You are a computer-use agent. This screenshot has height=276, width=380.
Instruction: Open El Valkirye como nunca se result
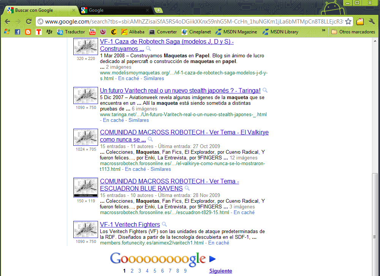click(x=184, y=136)
